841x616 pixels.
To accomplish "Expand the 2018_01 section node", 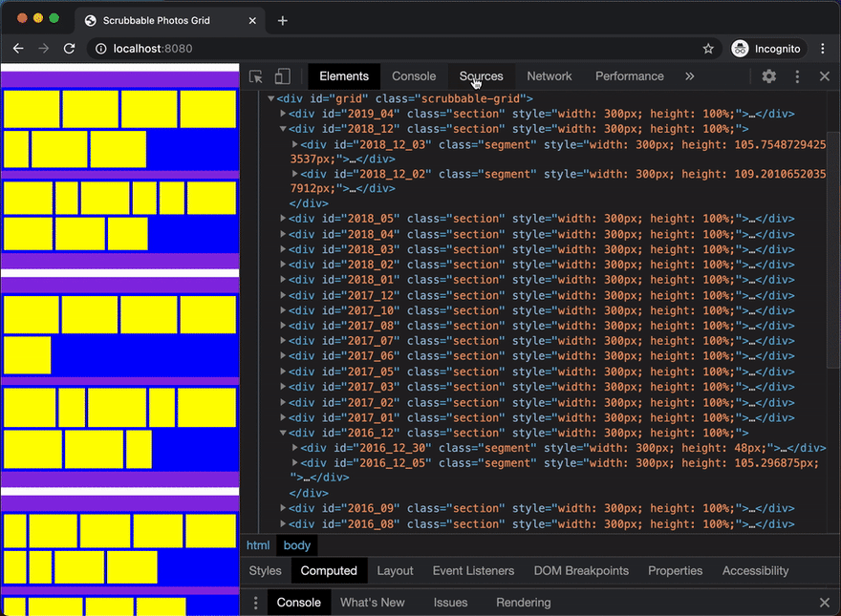I will click(283, 280).
